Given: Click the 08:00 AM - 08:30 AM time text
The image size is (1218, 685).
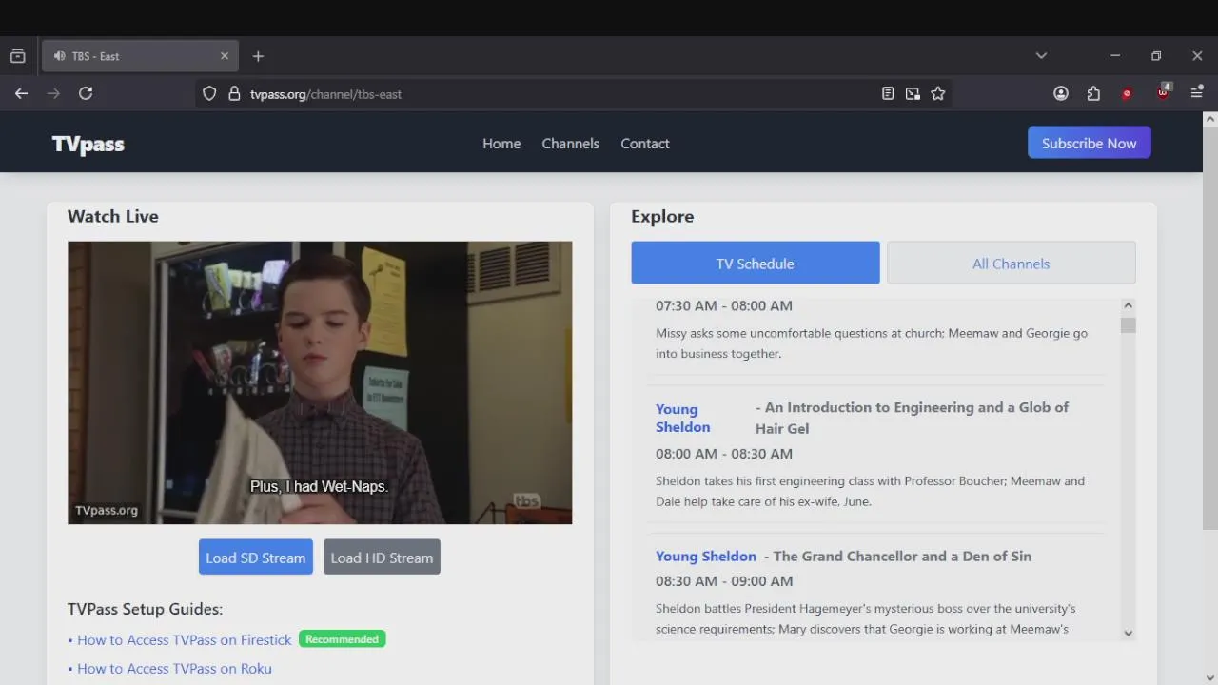Looking at the screenshot, I should click(724, 454).
